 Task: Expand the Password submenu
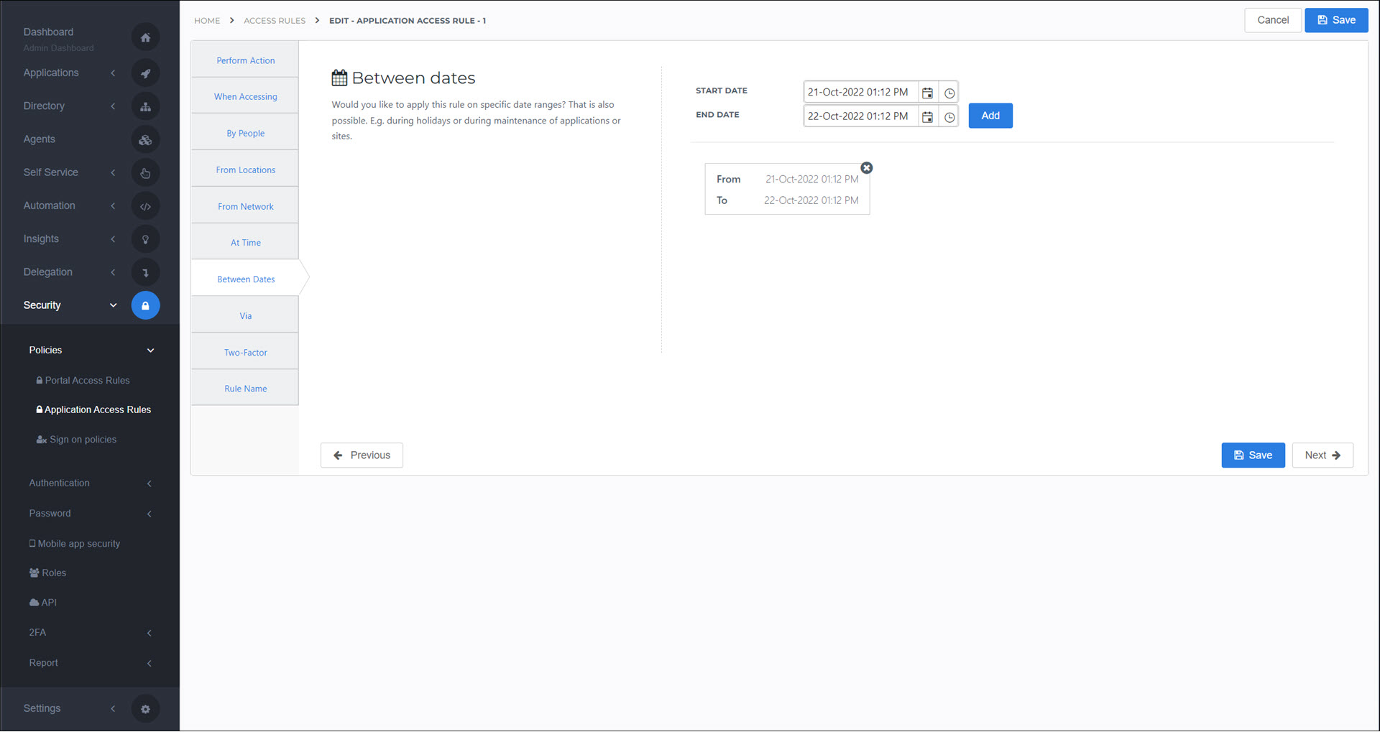click(x=149, y=514)
